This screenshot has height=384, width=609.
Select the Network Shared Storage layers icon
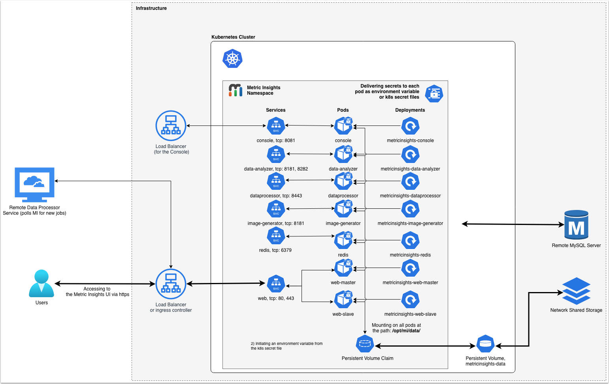point(576,291)
